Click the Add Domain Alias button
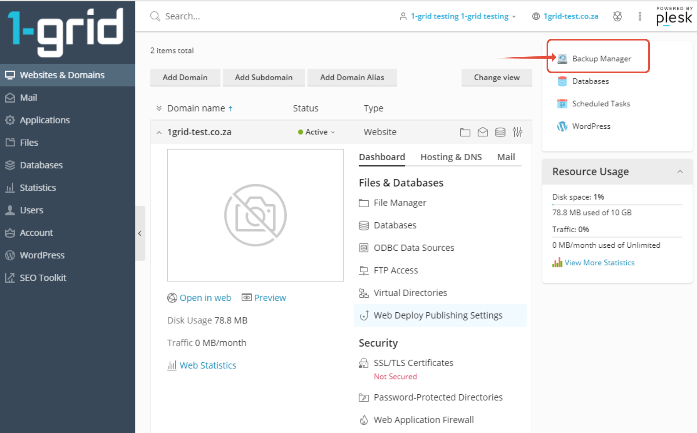Screen dimensions: 697x433 352,78
